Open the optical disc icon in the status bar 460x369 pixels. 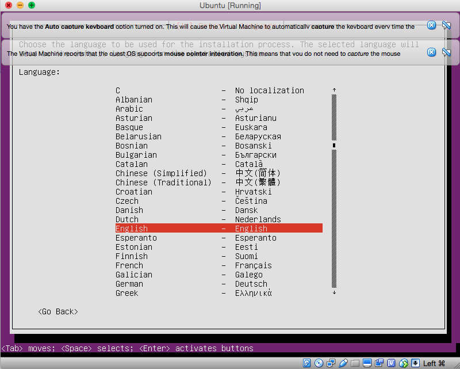tap(320, 363)
